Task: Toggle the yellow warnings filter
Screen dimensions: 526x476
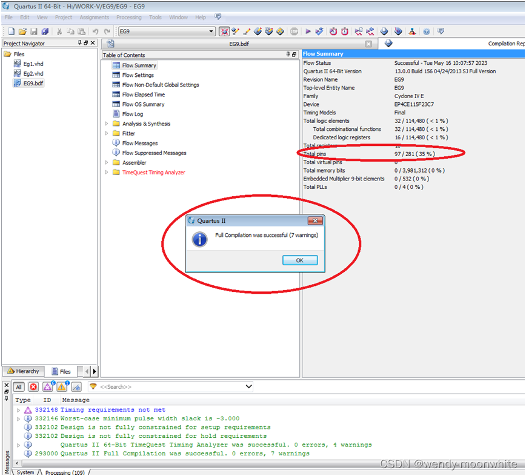Action: 62,387
